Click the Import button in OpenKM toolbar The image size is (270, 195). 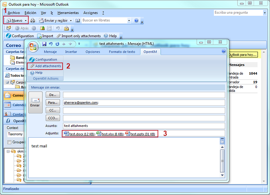pyautogui.click(x=45, y=36)
